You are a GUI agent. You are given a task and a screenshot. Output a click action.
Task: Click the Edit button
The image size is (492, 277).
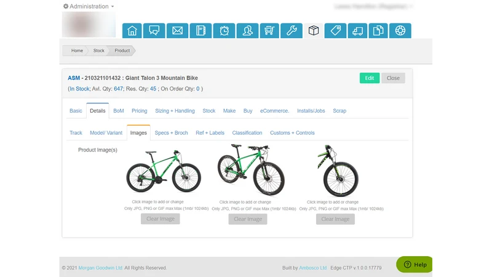pyautogui.click(x=370, y=78)
